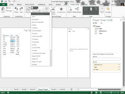125x94 pixels.
Task: Open the Type field dropdown arrow in FIELDS
Action: [x=119, y=67]
